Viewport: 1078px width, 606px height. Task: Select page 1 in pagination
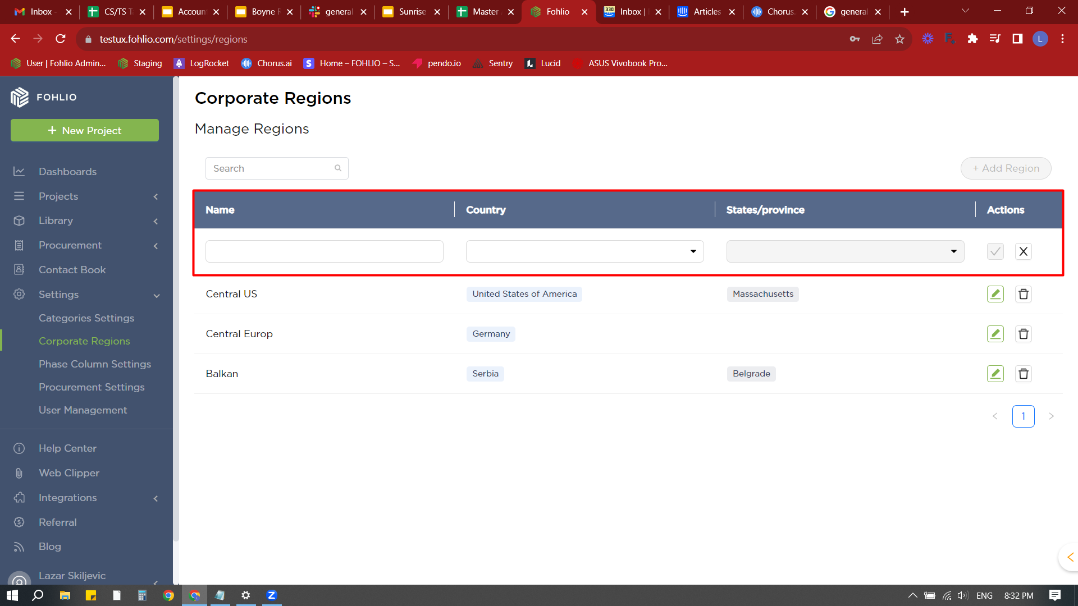pos(1023,416)
